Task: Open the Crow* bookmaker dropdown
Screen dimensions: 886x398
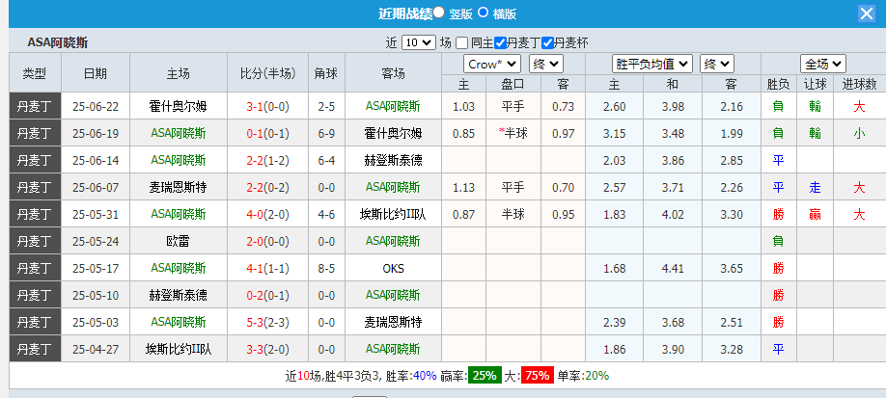Action: pos(491,64)
